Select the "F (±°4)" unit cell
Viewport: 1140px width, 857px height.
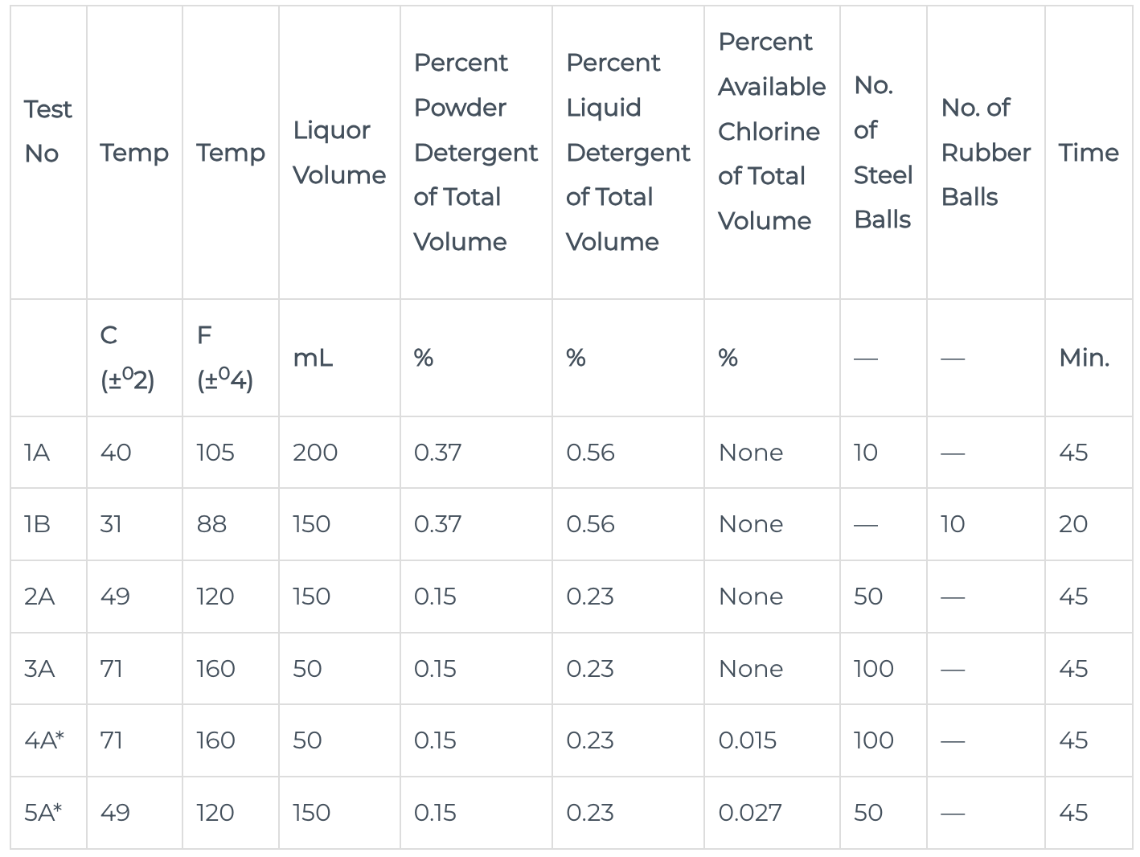pyautogui.click(x=225, y=358)
